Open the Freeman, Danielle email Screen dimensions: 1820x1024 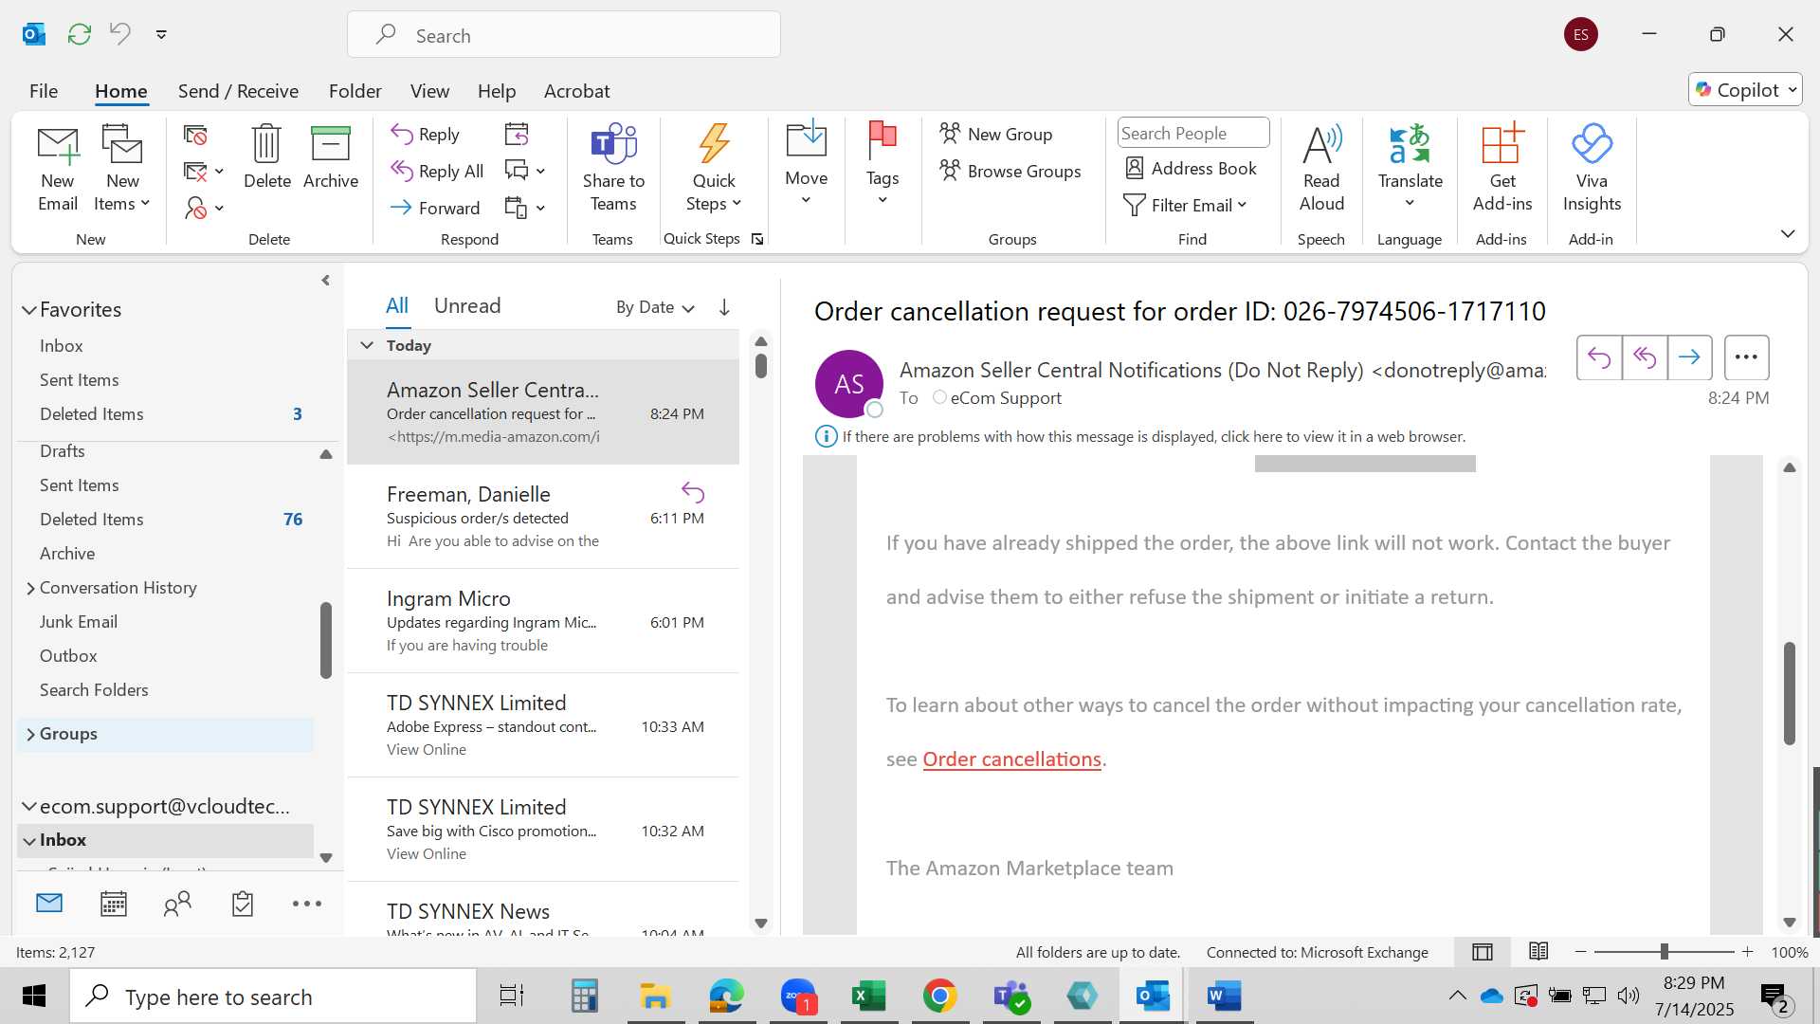pyautogui.click(x=543, y=517)
